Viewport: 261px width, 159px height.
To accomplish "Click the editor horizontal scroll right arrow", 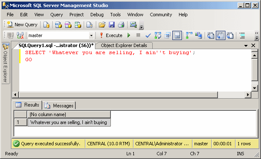I will (x=248, y=95).
